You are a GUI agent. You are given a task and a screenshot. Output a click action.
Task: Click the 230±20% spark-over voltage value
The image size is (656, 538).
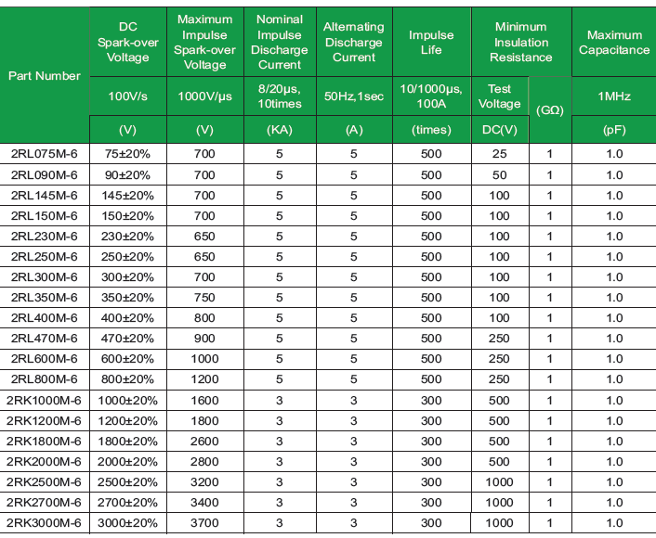127,237
